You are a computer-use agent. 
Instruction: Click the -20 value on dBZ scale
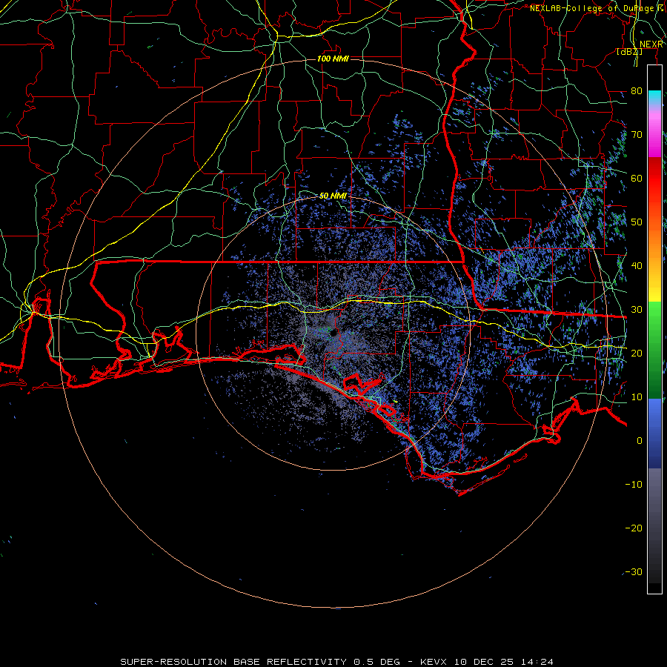tap(634, 528)
